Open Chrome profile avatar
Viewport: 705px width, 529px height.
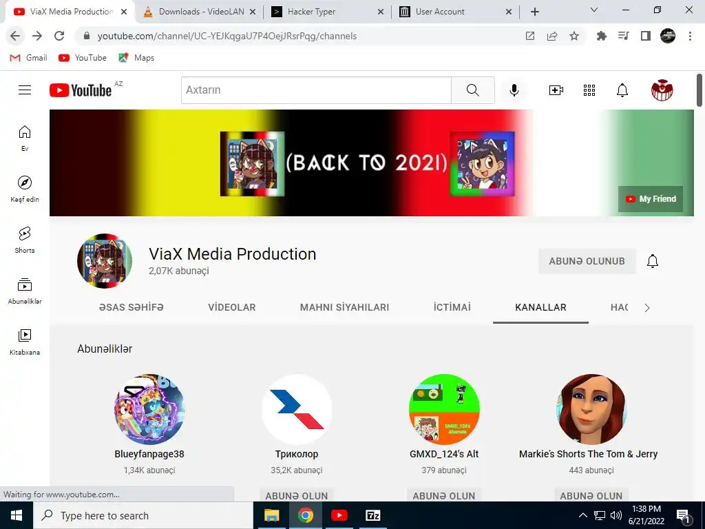click(x=668, y=36)
